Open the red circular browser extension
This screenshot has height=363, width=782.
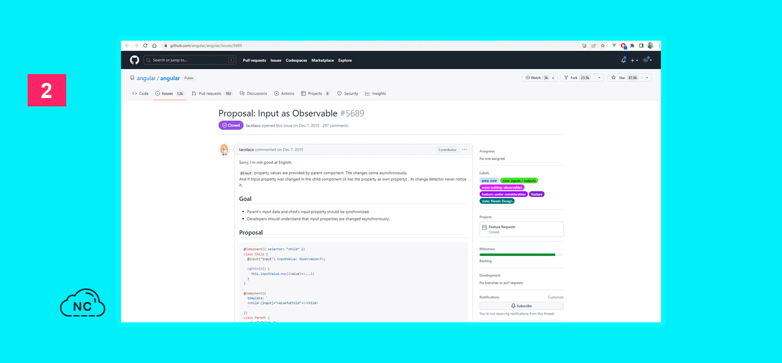(x=624, y=46)
